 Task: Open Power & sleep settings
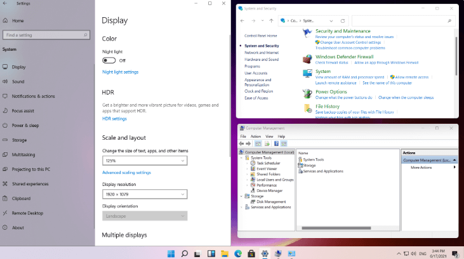[x=25, y=126]
